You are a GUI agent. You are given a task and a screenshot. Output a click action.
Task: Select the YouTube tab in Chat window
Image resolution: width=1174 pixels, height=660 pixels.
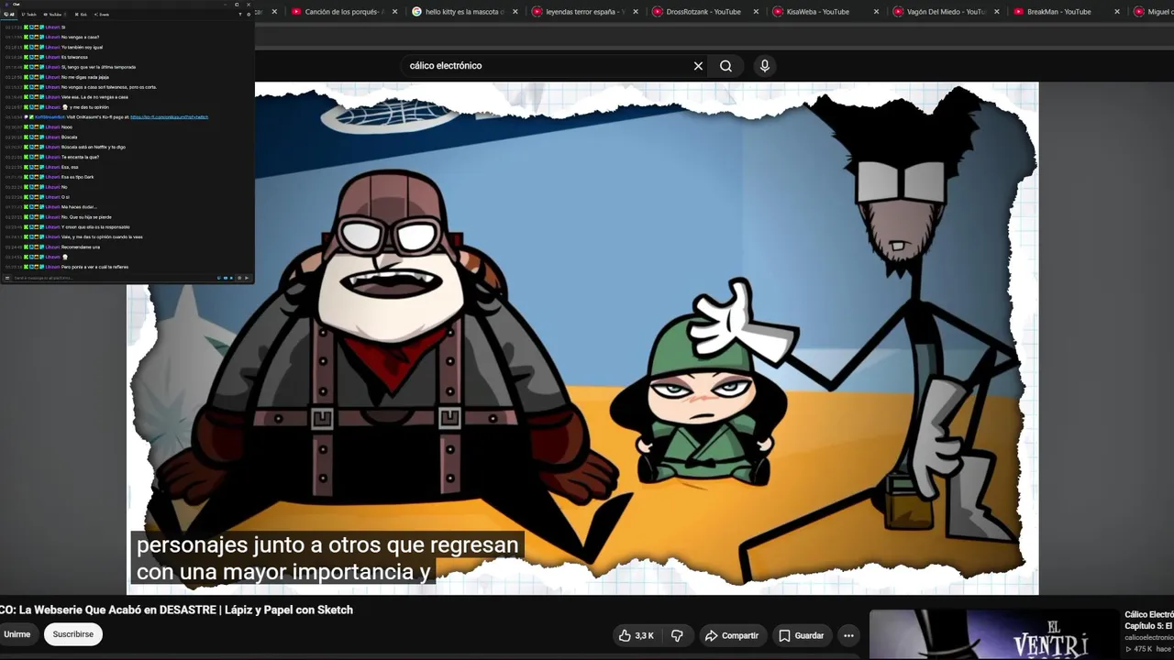click(53, 15)
